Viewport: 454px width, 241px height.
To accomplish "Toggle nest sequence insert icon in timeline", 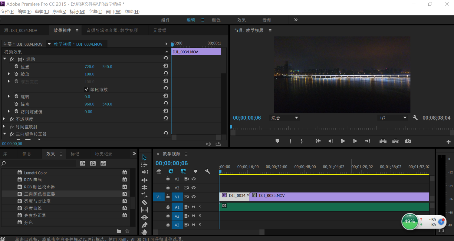I will pos(159,171).
